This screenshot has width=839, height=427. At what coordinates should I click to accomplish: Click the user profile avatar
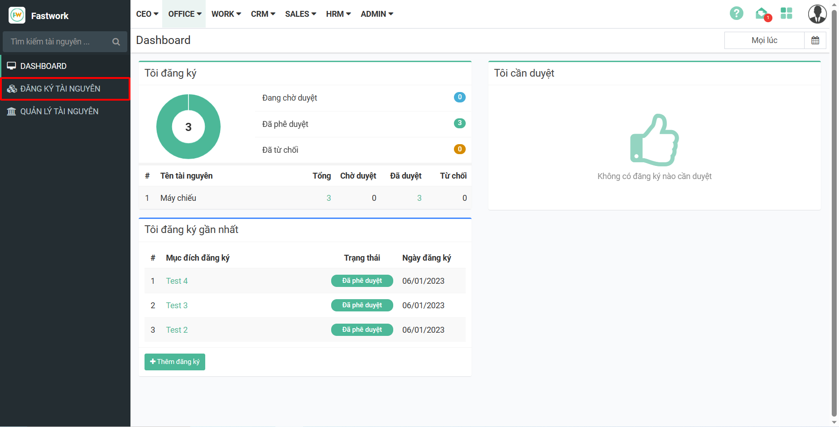(x=817, y=14)
